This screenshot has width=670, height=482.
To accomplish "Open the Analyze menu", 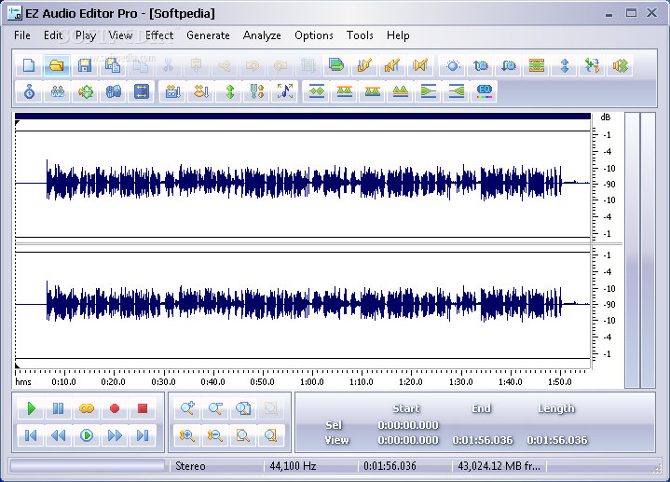I will click(x=262, y=35).
